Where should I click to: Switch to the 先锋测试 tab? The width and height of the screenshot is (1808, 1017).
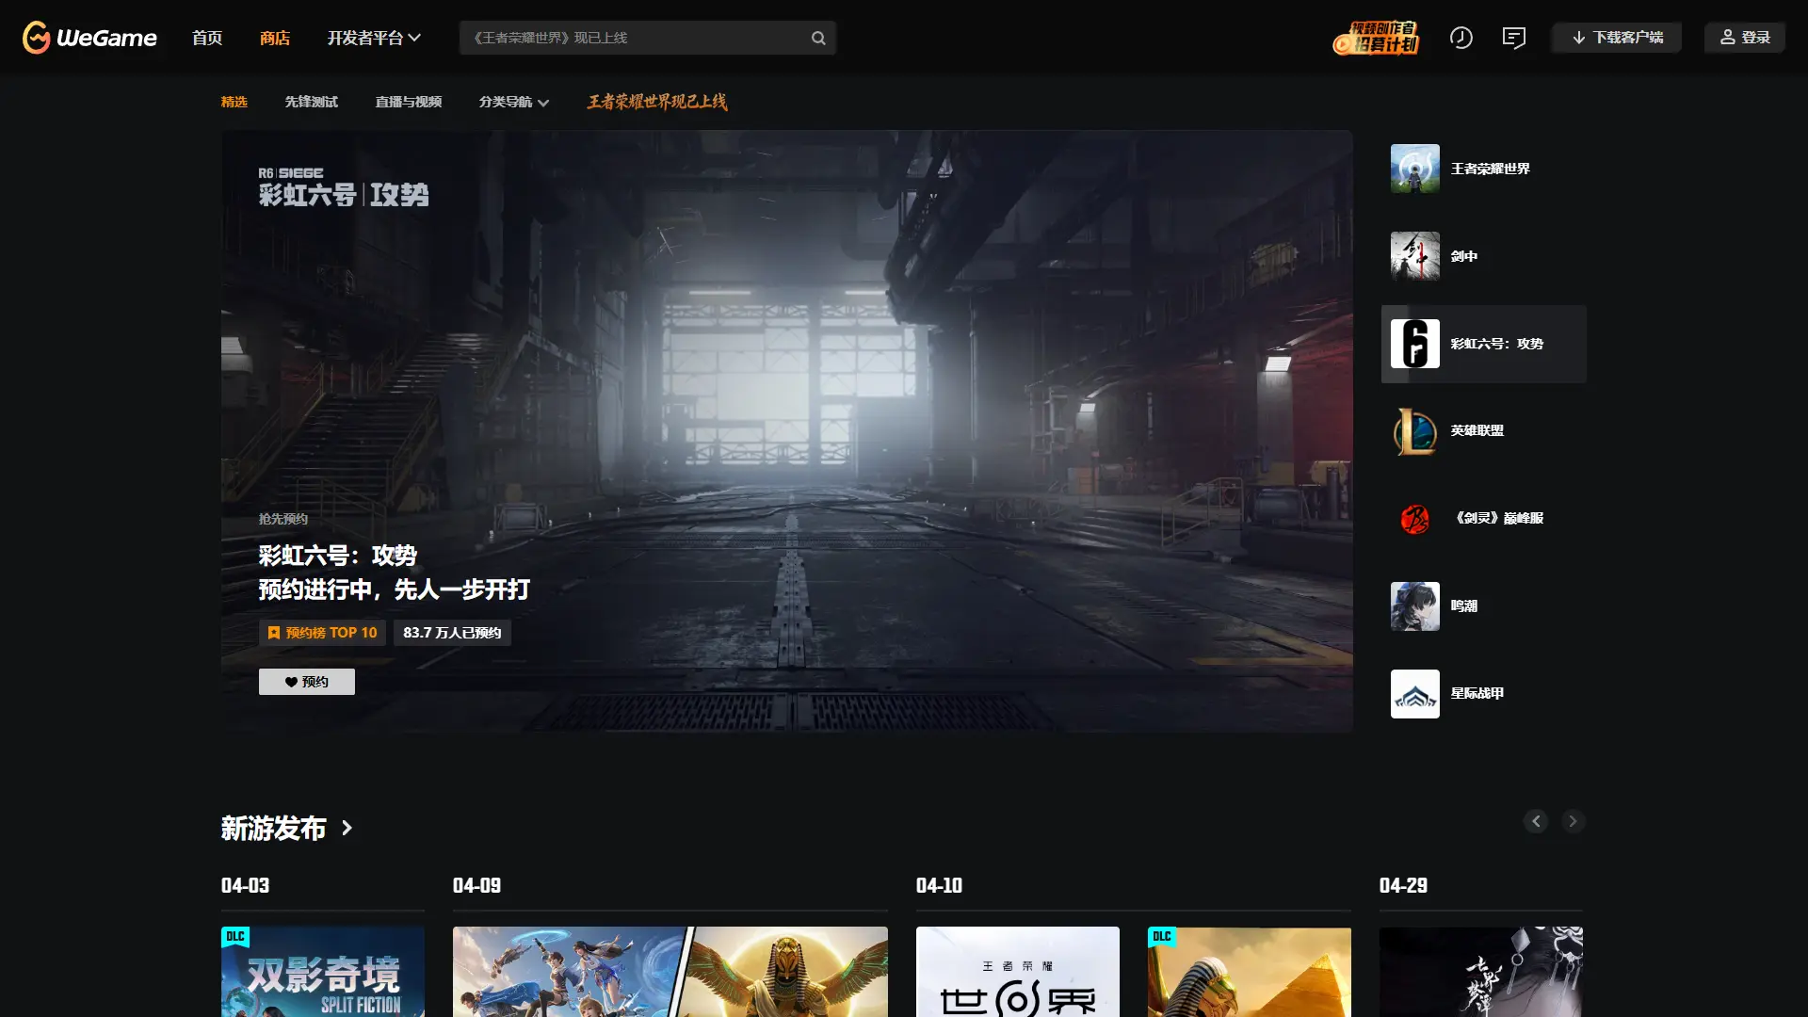[x=311, y=102]
